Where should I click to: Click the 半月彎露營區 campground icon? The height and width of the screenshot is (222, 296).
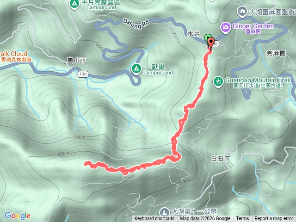coord(74,4)
